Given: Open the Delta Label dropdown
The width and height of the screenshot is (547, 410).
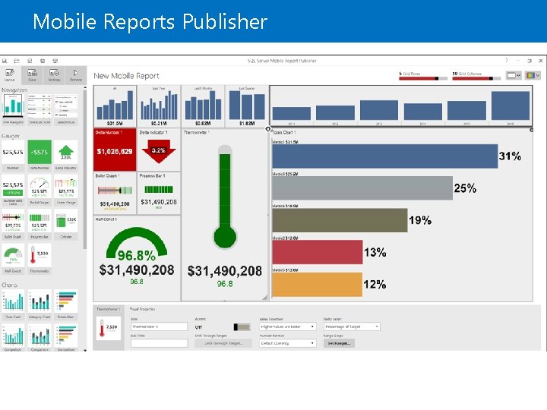Looking at the screenshot, I should point(352,326).
